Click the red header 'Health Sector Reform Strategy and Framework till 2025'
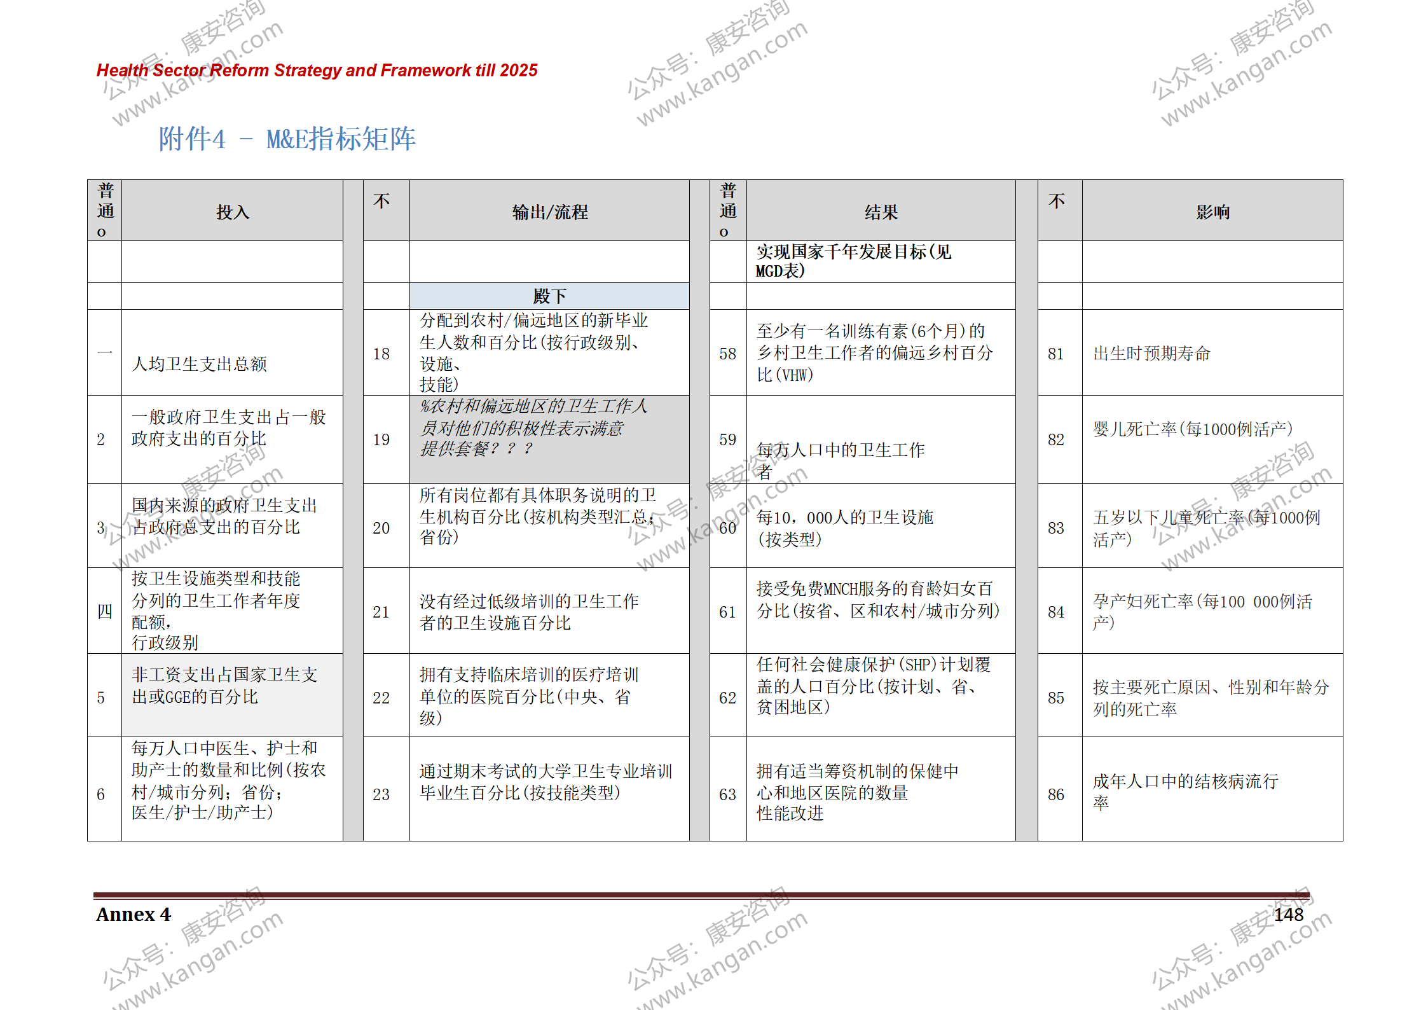Image resolution: width=1428 pixels, height=1010 pixels. click(317, 70)
